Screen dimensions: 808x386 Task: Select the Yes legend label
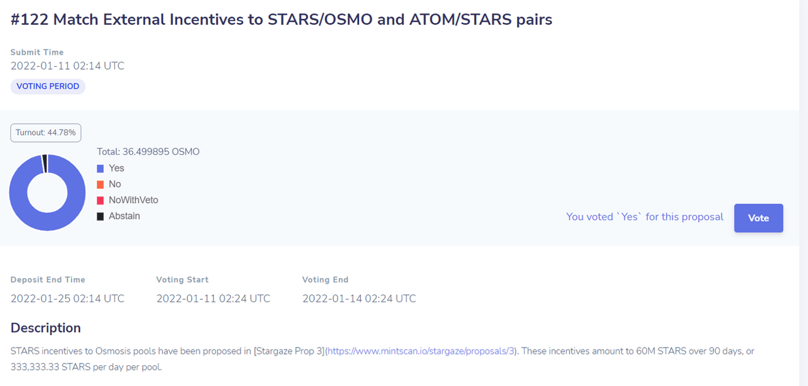click(x=117, y=168)
